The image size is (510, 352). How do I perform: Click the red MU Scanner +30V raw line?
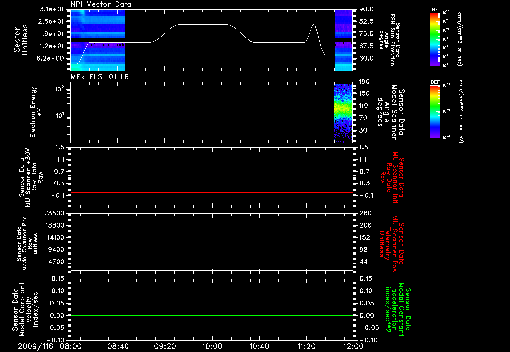[211, 192]
